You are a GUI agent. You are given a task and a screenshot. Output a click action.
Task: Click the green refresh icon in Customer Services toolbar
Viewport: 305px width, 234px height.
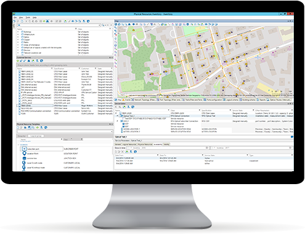coord(18,61)
